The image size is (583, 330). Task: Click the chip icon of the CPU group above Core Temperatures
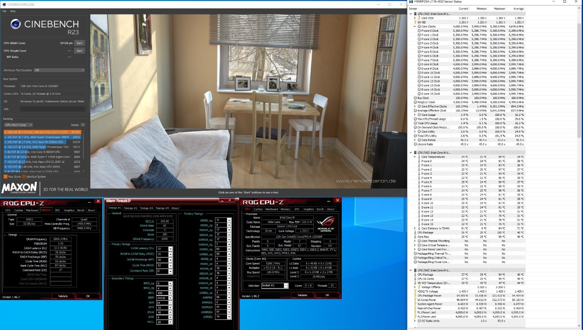coord(415,153)
